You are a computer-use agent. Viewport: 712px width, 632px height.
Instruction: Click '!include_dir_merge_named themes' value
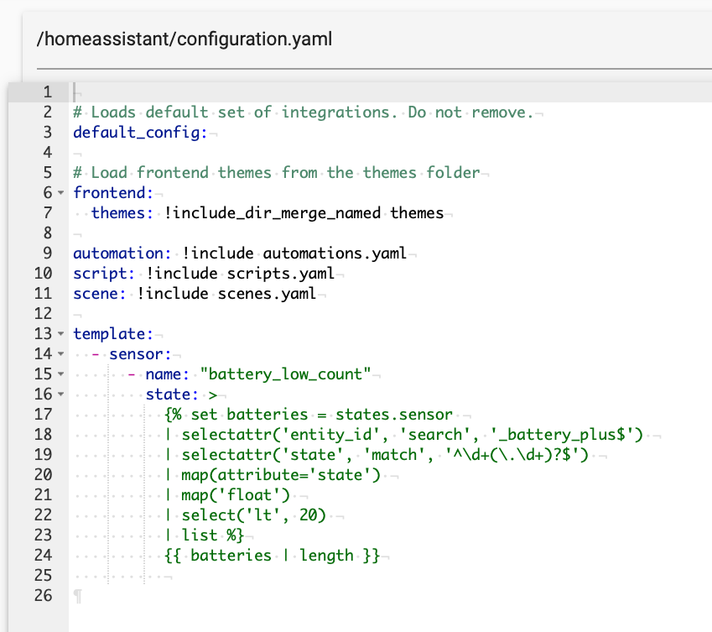tap(304, 213)
